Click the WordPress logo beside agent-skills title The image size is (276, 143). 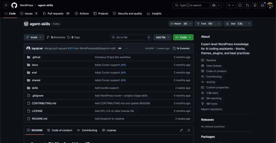tap(26, 24)
